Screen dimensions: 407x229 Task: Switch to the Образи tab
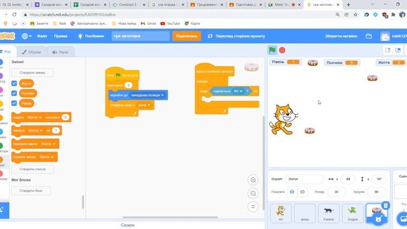[x=32, y=52]
